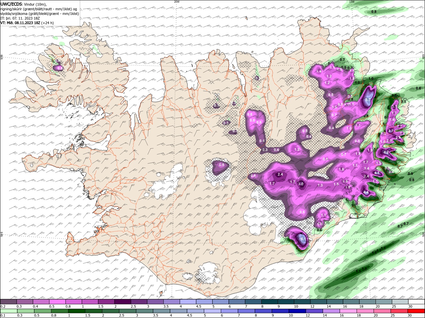Click the upper legend swatch labeled 7
The image size is (425, 318).
click(x=253, y=302)
